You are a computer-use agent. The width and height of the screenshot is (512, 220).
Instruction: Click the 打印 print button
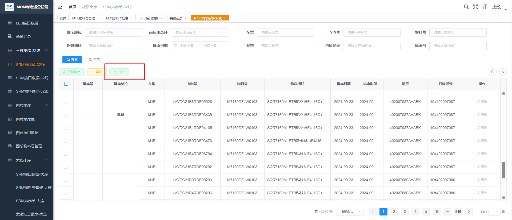119,72
